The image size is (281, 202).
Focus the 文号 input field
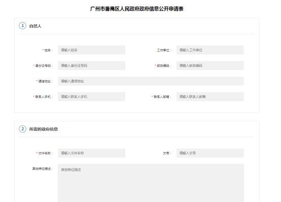(x=210, y=153)
